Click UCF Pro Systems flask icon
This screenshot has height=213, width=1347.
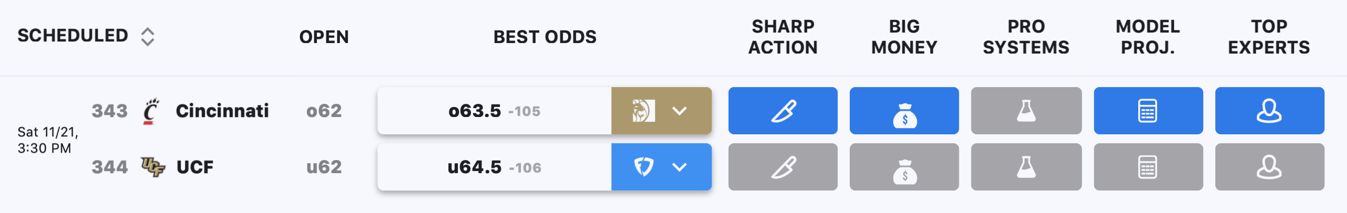[x=1026, y=167]
